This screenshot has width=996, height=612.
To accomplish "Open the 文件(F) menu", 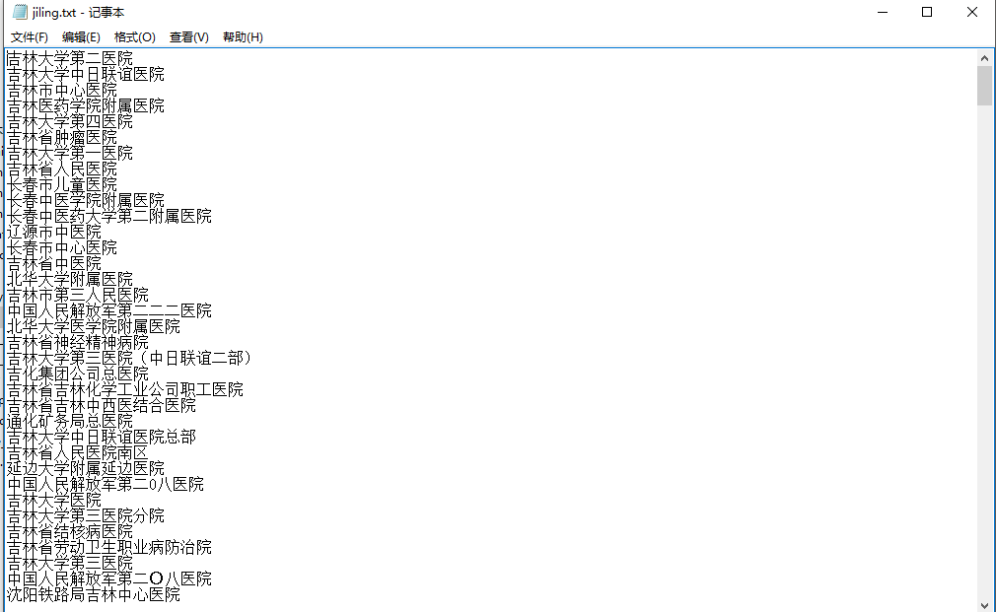I will tap(30, 37).
